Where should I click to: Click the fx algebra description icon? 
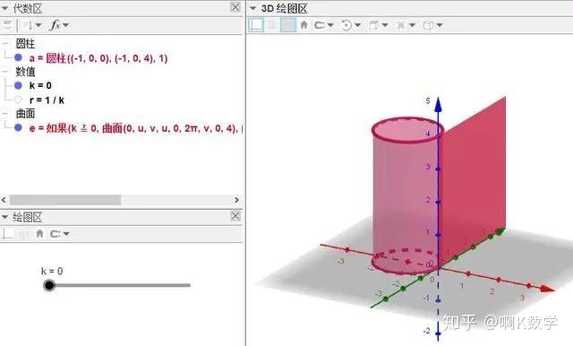55,25
